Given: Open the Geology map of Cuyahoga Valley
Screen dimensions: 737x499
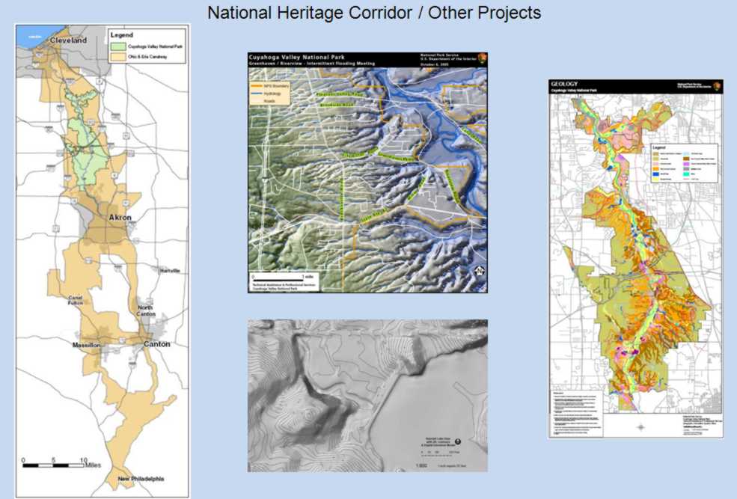Looking at the screenshot, I should [x=635, y=258].
